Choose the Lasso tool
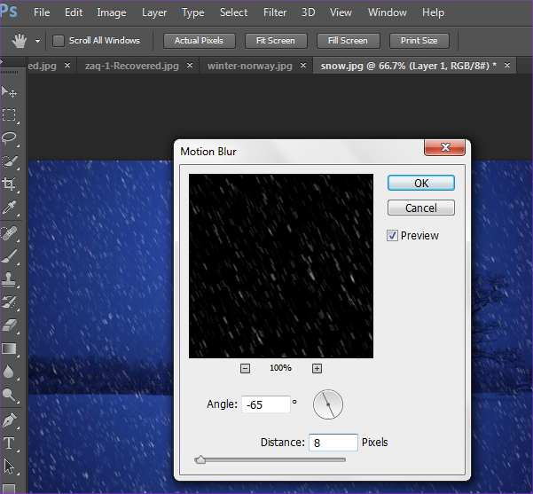The image size is (533, 494). click(10, 138)
